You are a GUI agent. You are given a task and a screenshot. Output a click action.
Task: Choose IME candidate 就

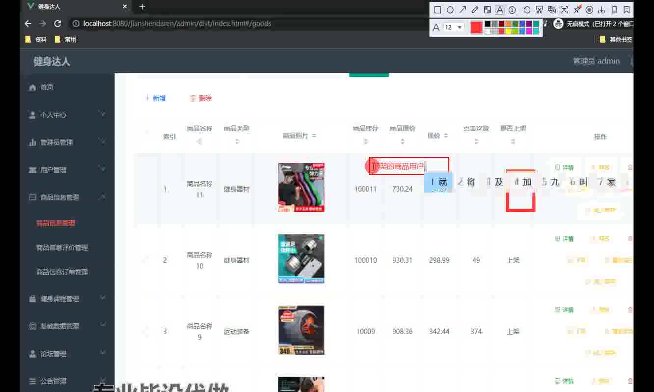(438, 182)
